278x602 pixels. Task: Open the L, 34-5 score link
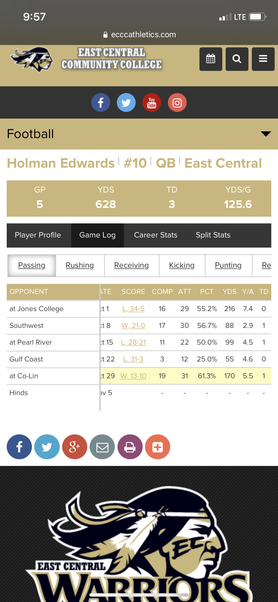[x=133, y=309]
